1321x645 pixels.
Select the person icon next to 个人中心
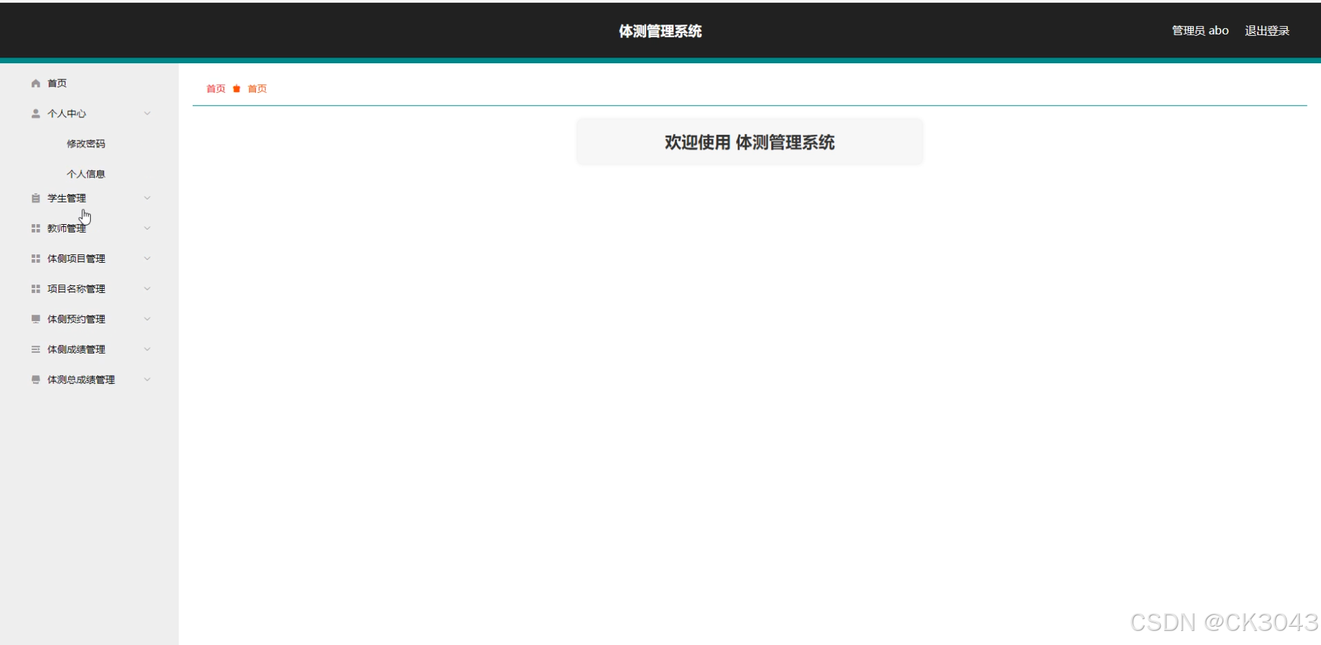coord(35,113)
